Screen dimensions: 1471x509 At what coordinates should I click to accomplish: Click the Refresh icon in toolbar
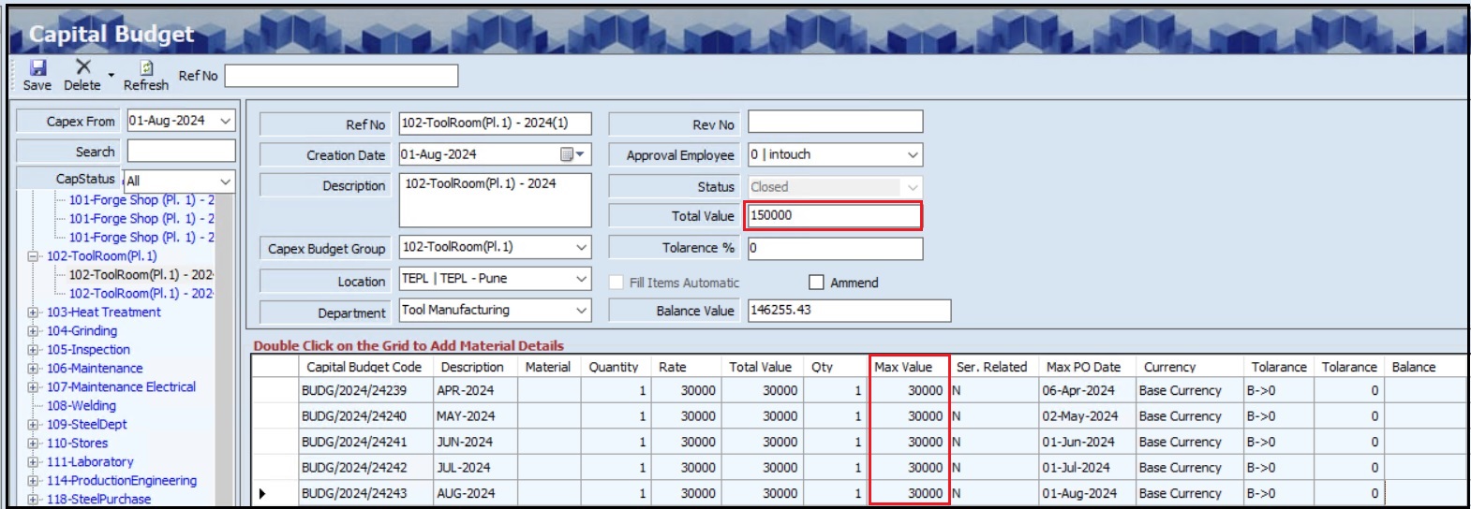click(x=146, y=68)
